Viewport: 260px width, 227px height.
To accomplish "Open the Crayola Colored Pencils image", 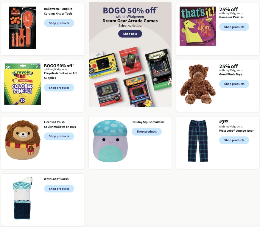I will pyautogui.click(x=23, y=84).
